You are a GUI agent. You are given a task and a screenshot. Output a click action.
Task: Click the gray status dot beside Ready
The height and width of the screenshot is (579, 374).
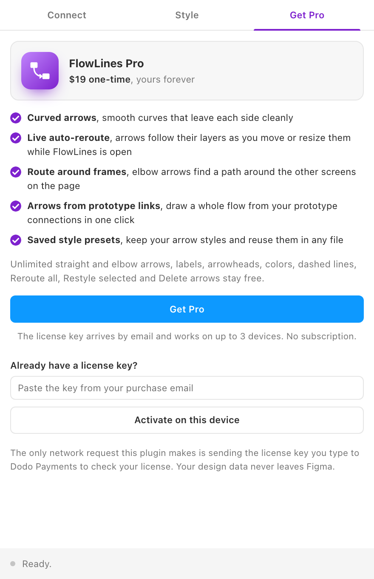click(13, 564)
